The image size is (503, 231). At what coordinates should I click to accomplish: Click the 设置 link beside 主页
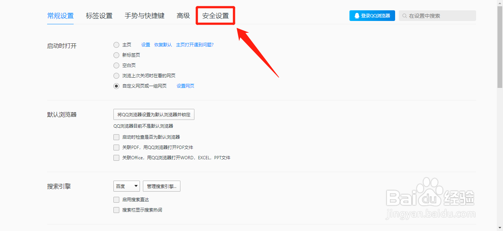[146, 45]
